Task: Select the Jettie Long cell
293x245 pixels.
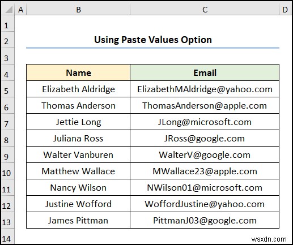Action: click(x=78, y=122)
